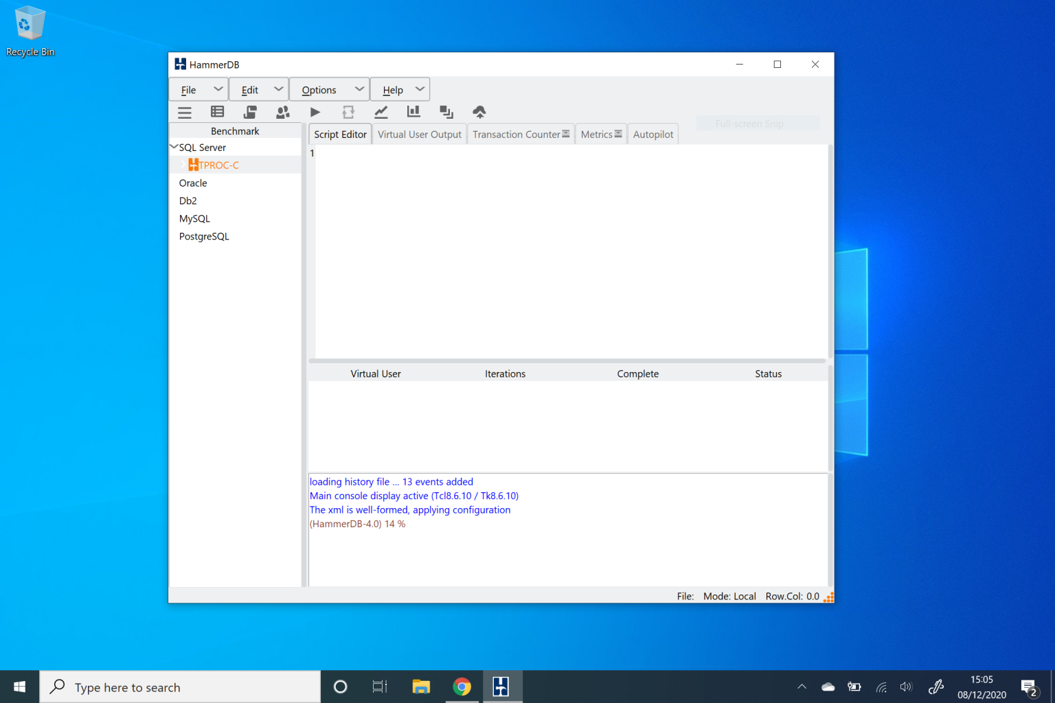Expand the TPROC-C tree node
The height and width of the screenshot is (703, 1055).
pyautogui.click(x=183, y=165)
